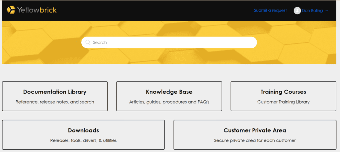This screenshot has height=152, width=340.
Task: Click the 'Customer Training Library' description
Action: (x=284, y=102)
